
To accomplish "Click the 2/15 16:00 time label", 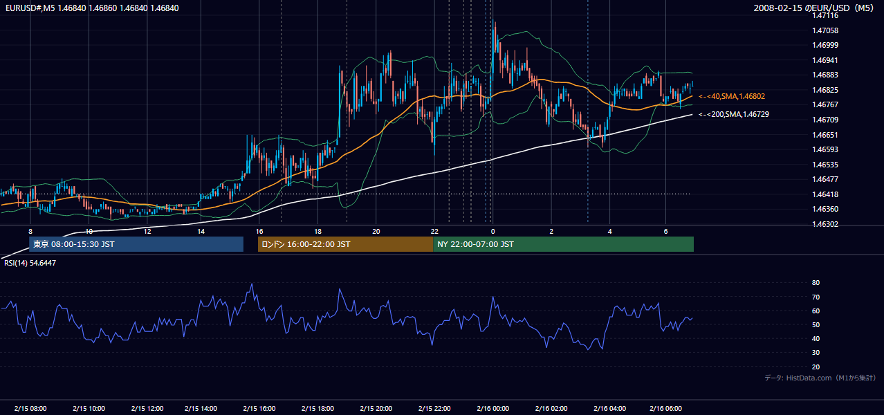I will click(x=259, y=409).
